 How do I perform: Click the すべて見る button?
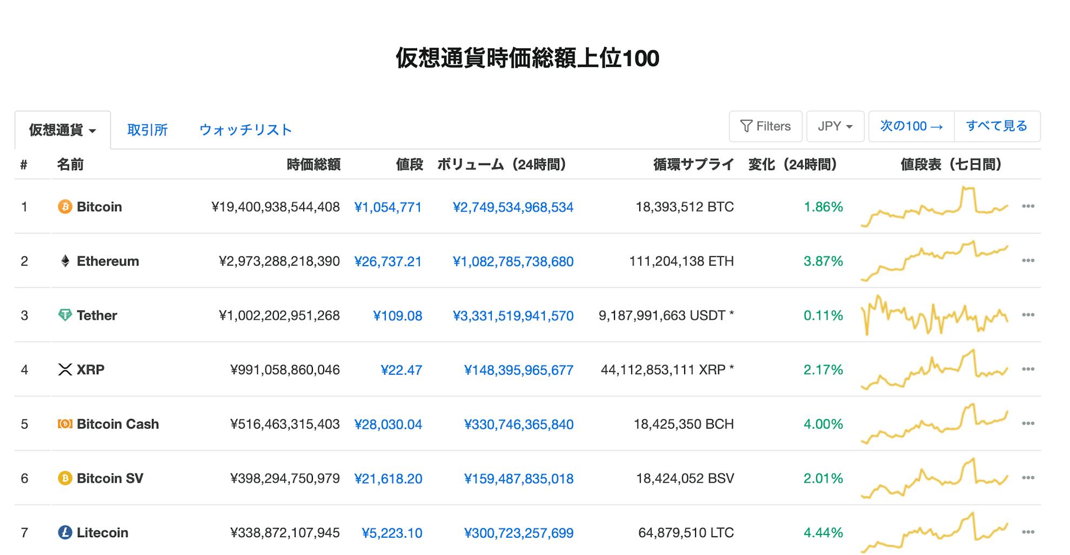point(997,126)
